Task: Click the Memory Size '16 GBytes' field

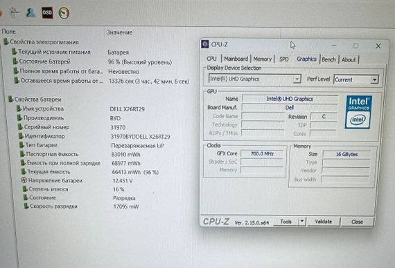Action: coord(346,154)
